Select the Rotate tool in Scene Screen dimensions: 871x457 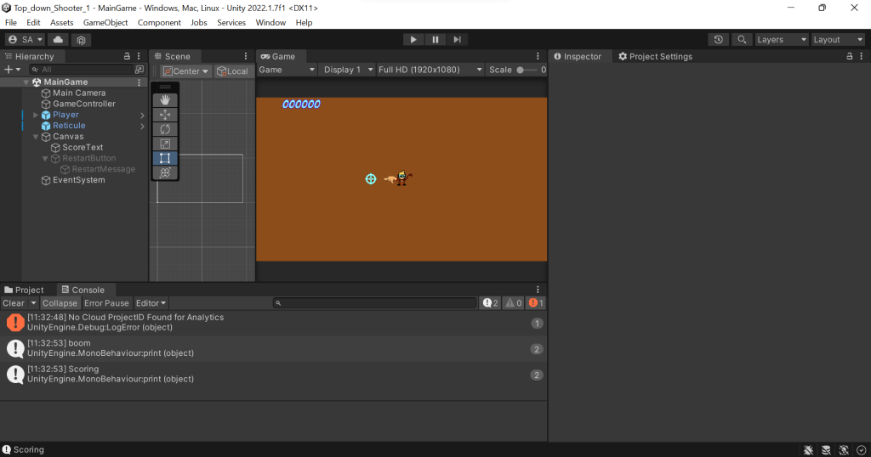click(x=165, y=129)
